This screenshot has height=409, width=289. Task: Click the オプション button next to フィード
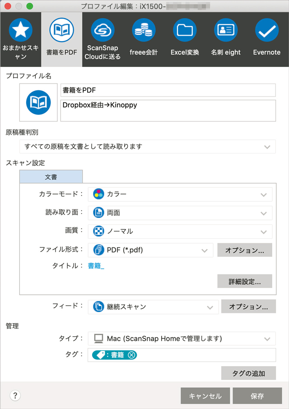[248, 307]
